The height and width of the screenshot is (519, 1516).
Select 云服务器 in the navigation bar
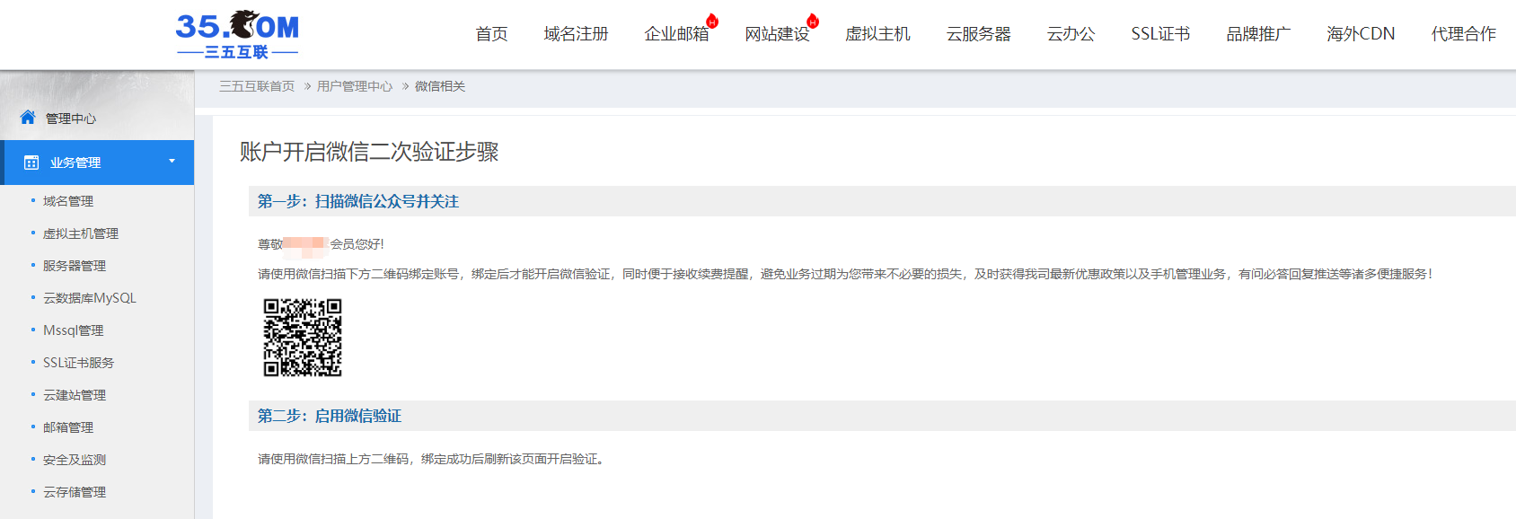click(978, 34)
